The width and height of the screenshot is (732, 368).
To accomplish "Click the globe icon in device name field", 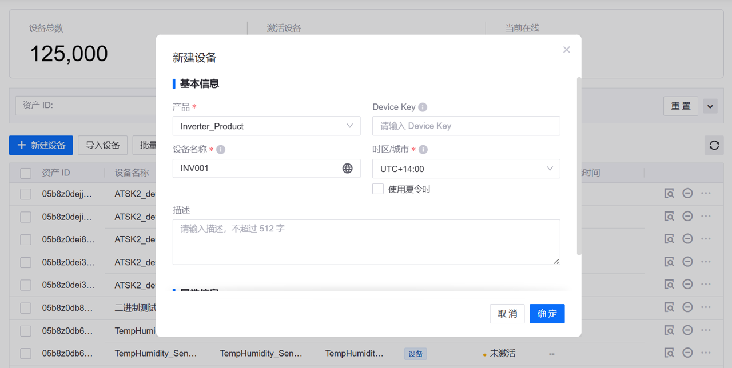I will [347, 169].
